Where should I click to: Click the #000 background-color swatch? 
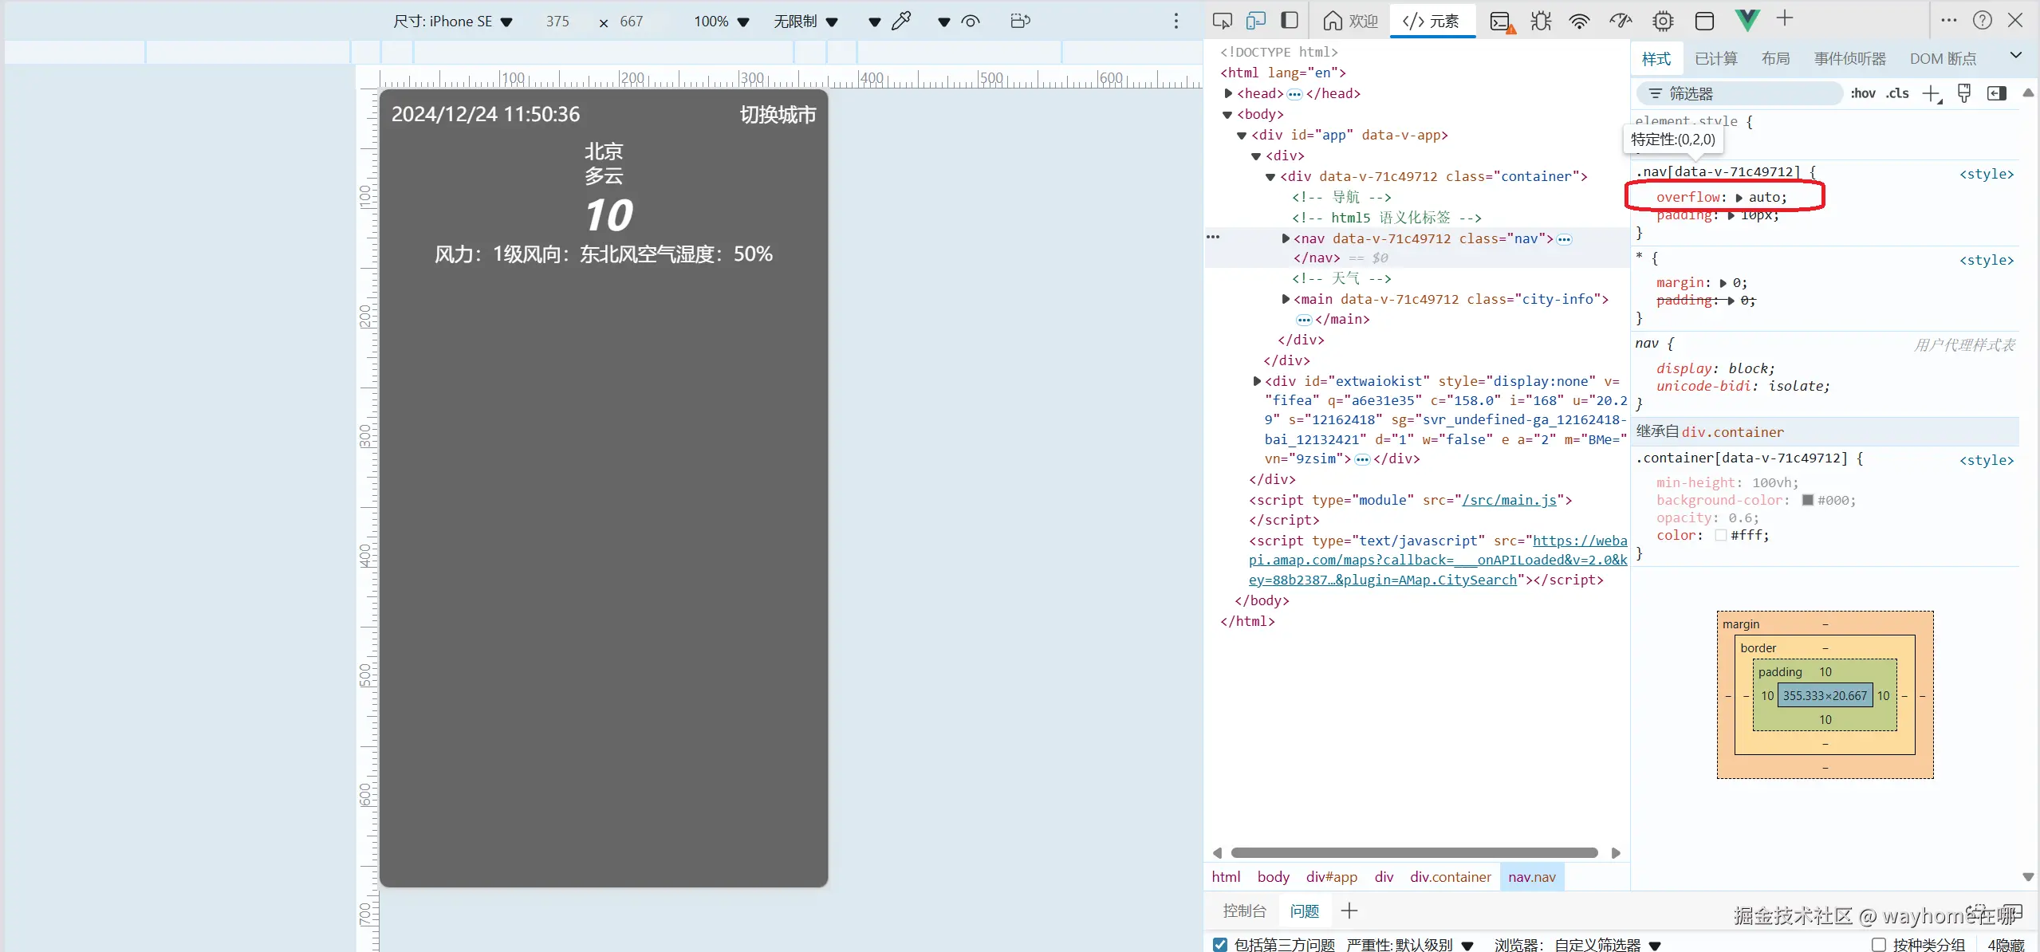[1808, 500]
